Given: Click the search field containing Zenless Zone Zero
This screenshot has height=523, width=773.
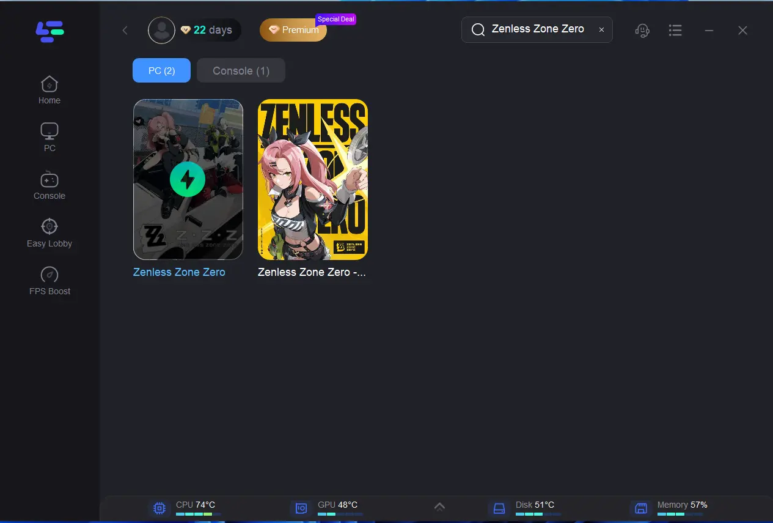Looking at the screenshot, I should [x=537, y=29].
